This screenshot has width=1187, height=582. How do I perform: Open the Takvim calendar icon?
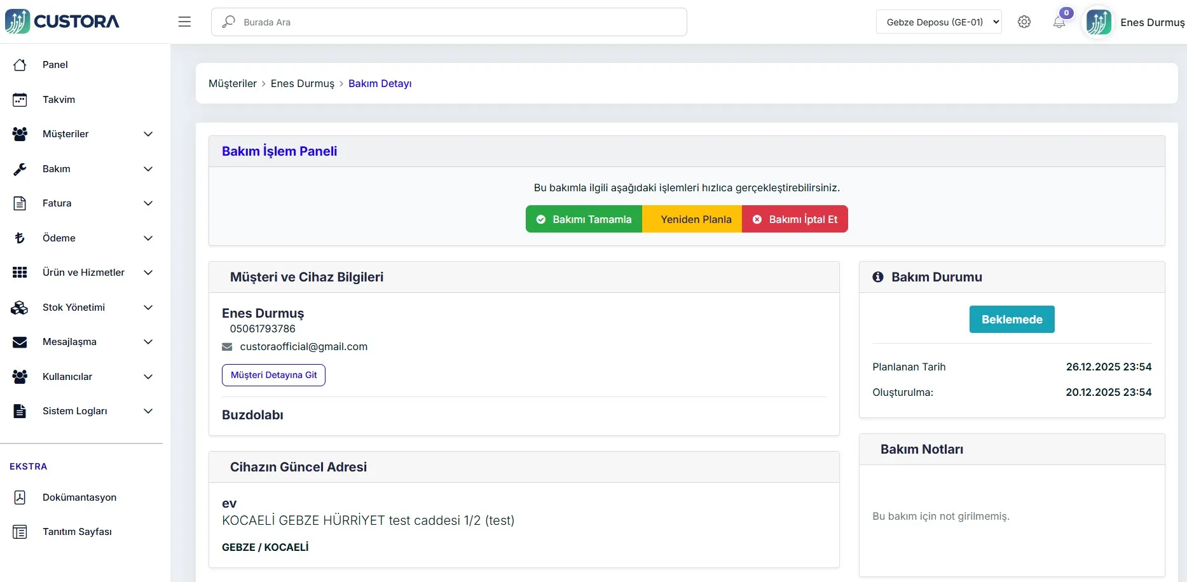coord(20,100)
